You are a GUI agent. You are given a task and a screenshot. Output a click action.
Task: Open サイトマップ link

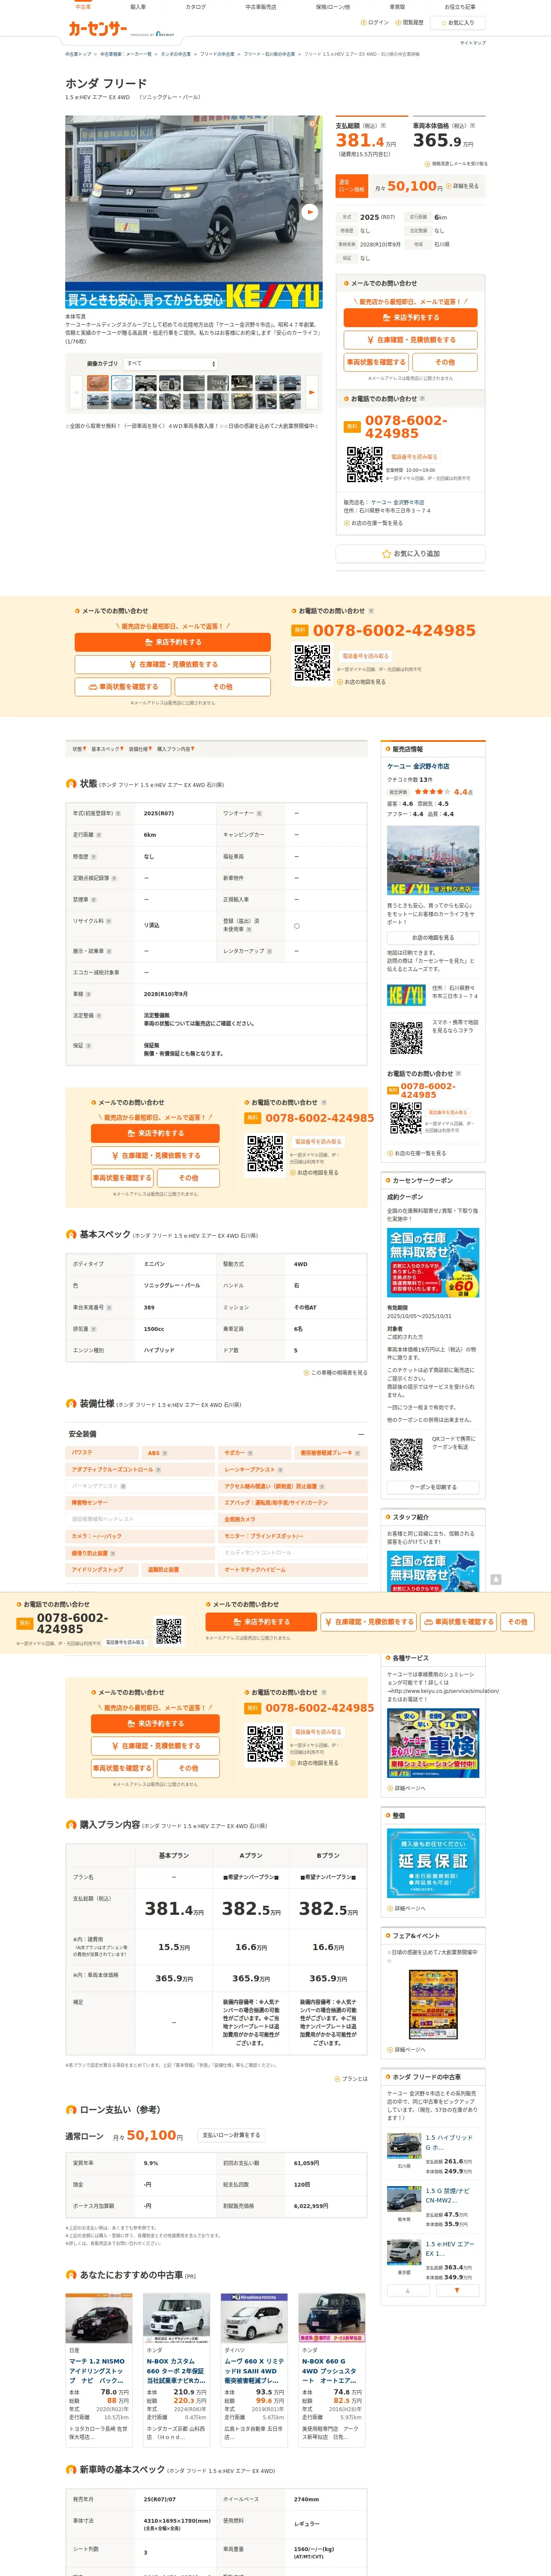pos(472,43)
